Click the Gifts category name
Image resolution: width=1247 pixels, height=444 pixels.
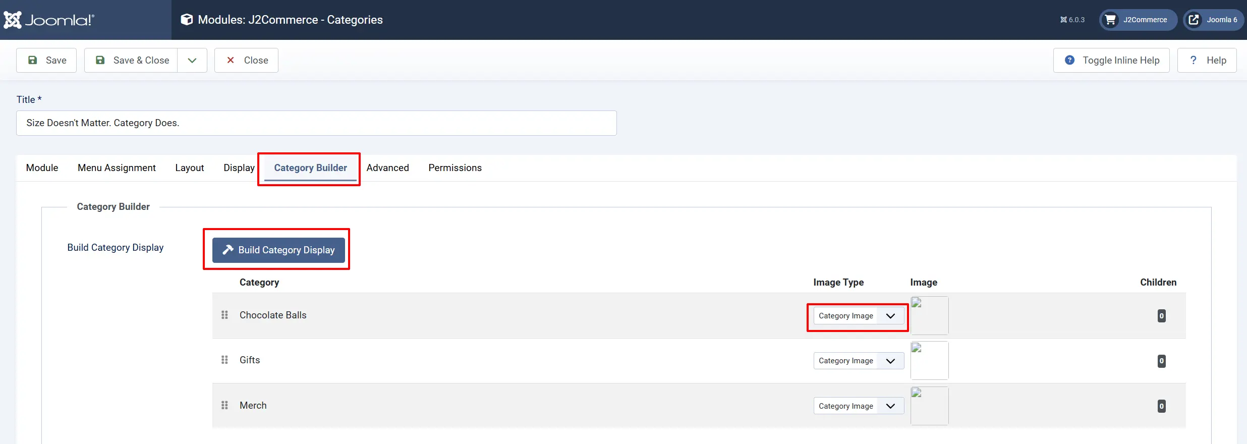(x=250, y=360)
